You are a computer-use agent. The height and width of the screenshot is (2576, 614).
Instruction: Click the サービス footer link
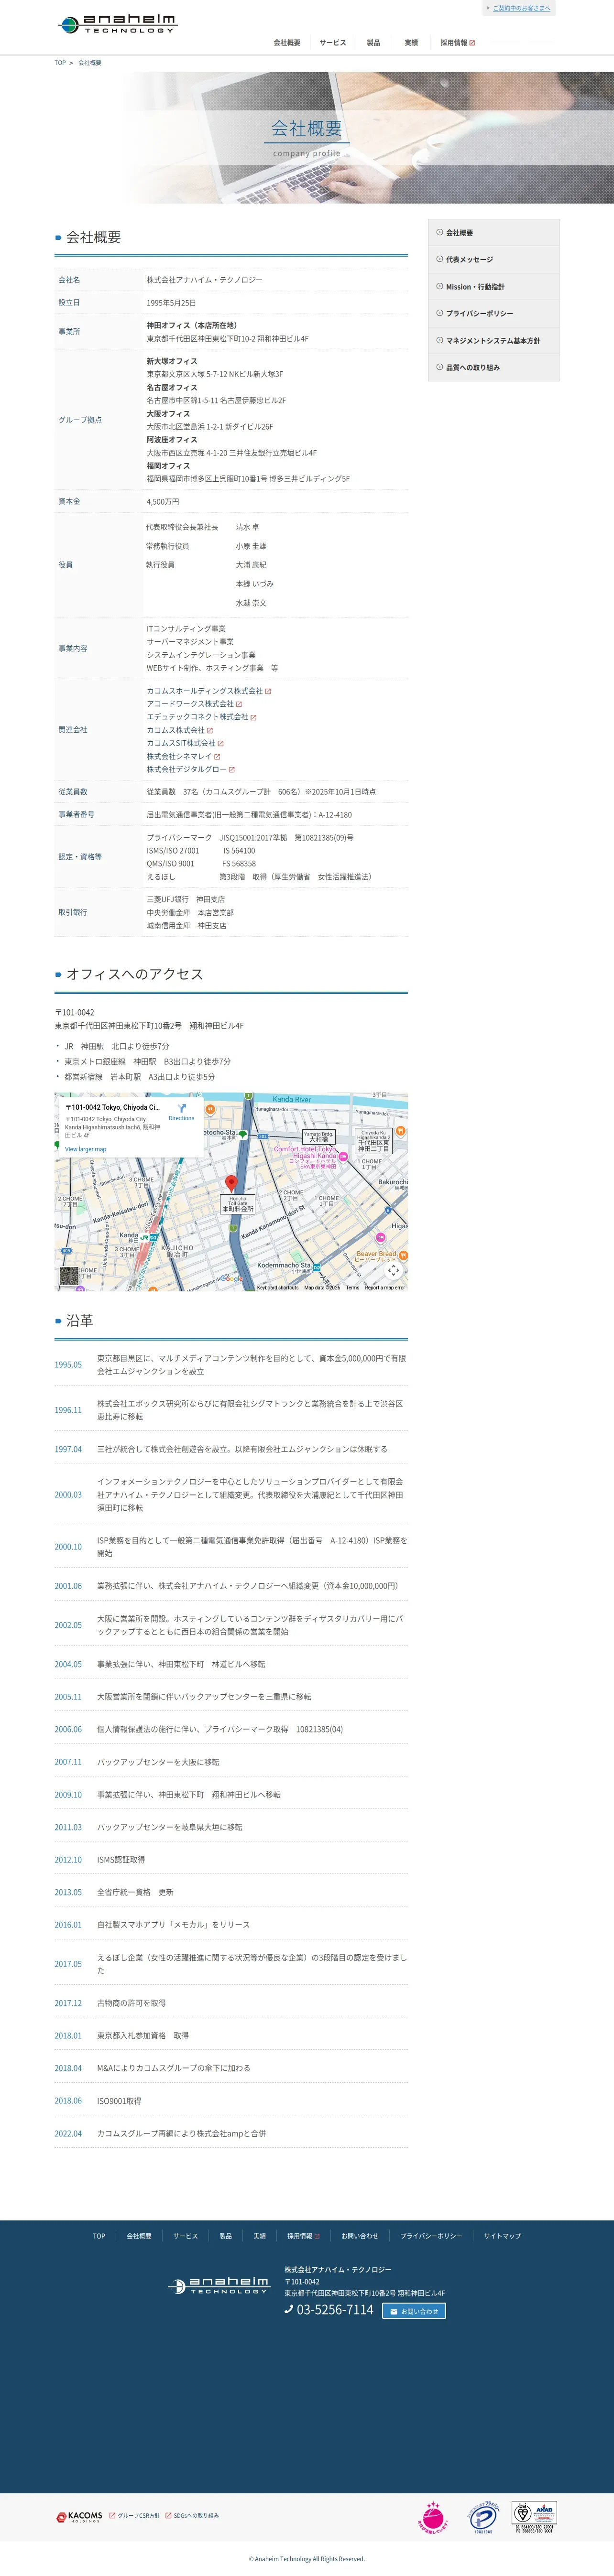pos(185,2236)
